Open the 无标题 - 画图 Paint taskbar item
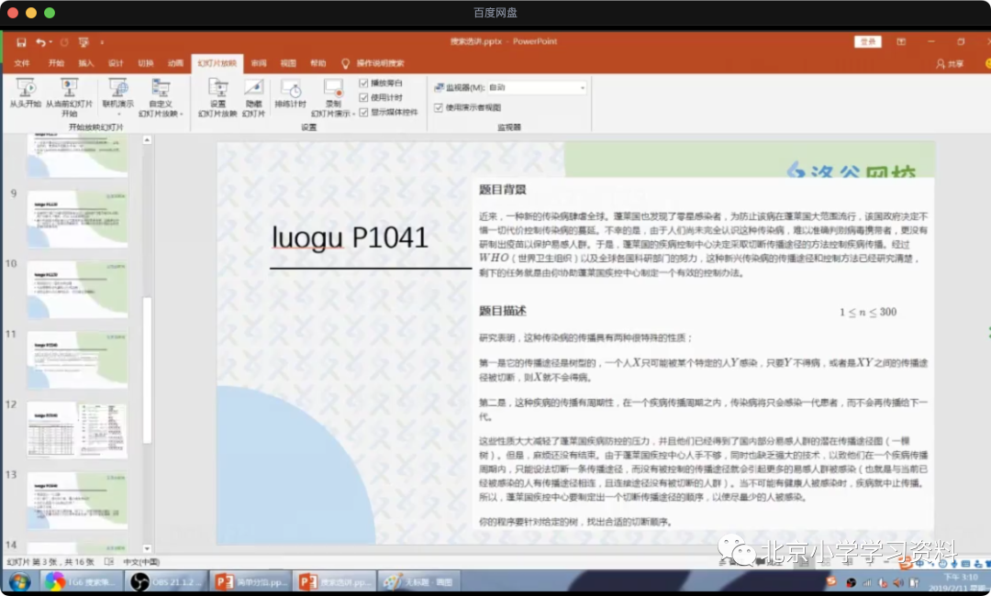 pyautogui.click(x=419, y=581)
